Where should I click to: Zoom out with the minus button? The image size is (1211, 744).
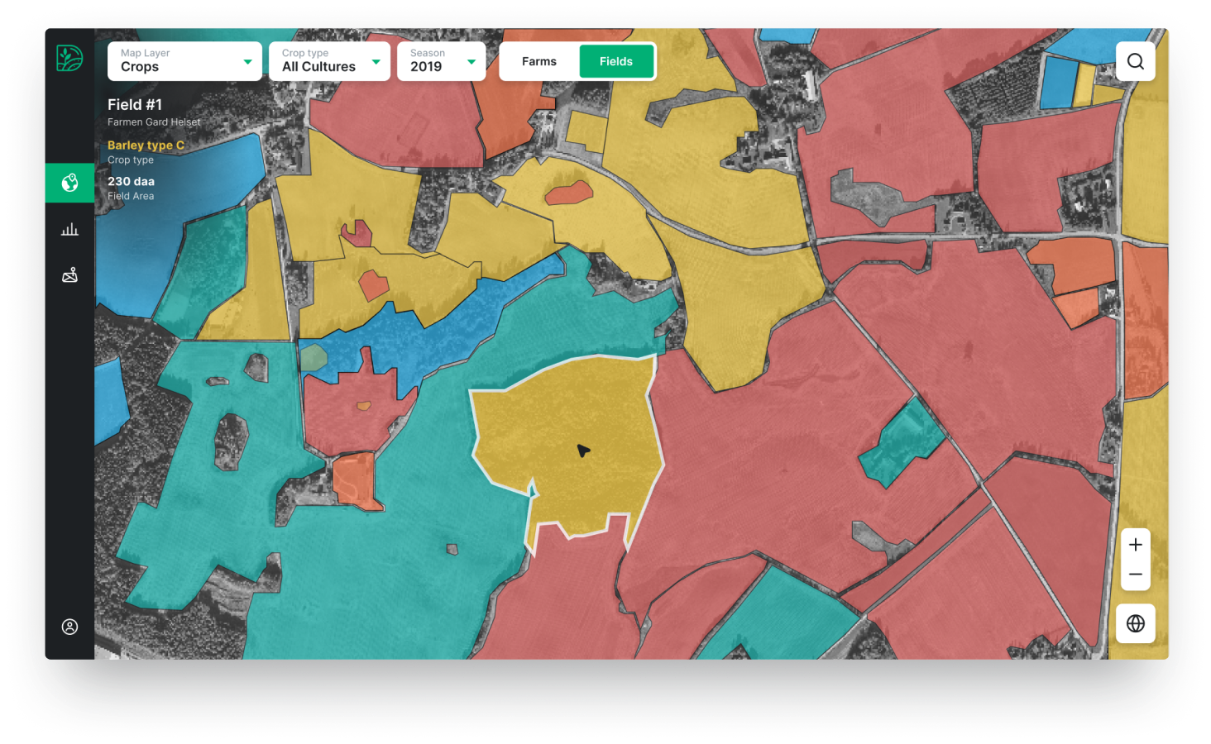click(1135, 575)
